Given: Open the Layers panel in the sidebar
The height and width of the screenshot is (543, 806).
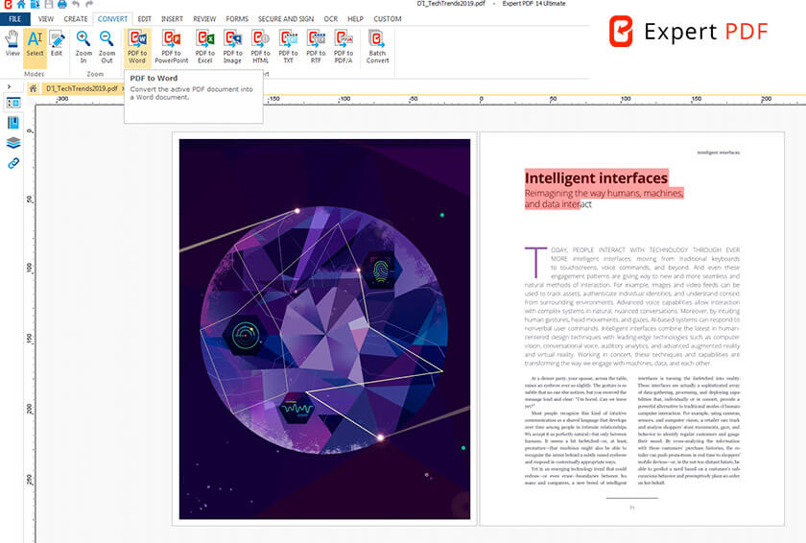Looking at the screenshot, I should coord(13,143).
